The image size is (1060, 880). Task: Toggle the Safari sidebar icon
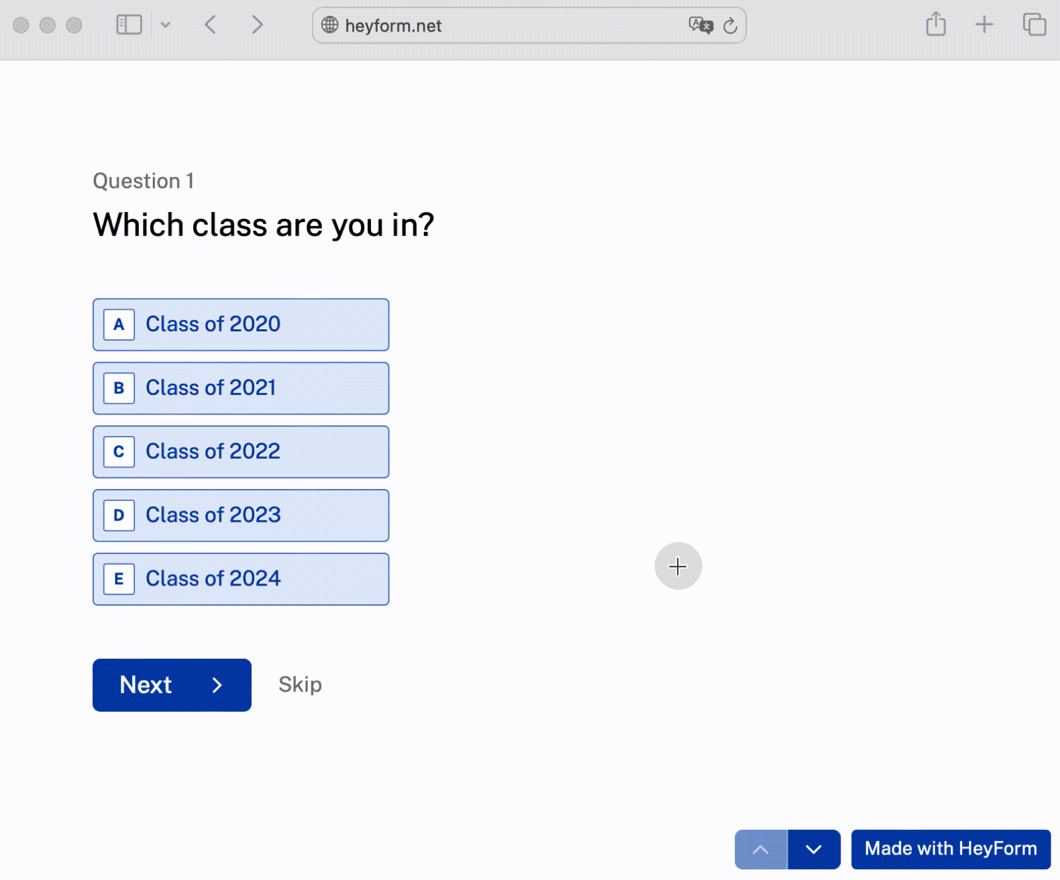(x=129, y=25)
